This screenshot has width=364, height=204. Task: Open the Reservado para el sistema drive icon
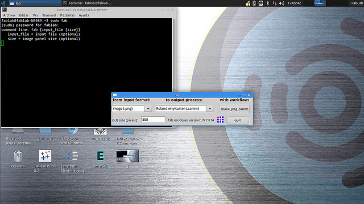[x=18, y=131]
